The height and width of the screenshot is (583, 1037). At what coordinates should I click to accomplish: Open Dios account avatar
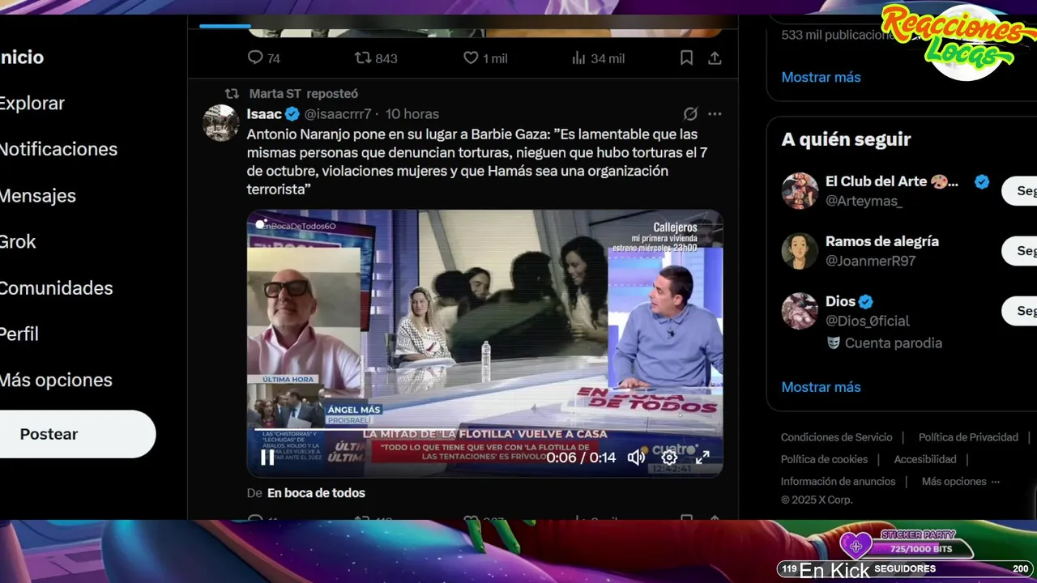[800, 311]
